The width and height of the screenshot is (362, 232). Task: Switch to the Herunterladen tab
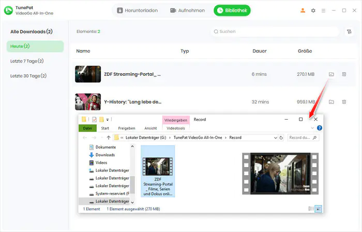[138, 10]
